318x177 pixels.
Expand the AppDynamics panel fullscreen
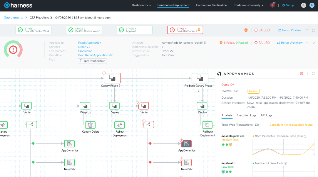pos(314,73)
